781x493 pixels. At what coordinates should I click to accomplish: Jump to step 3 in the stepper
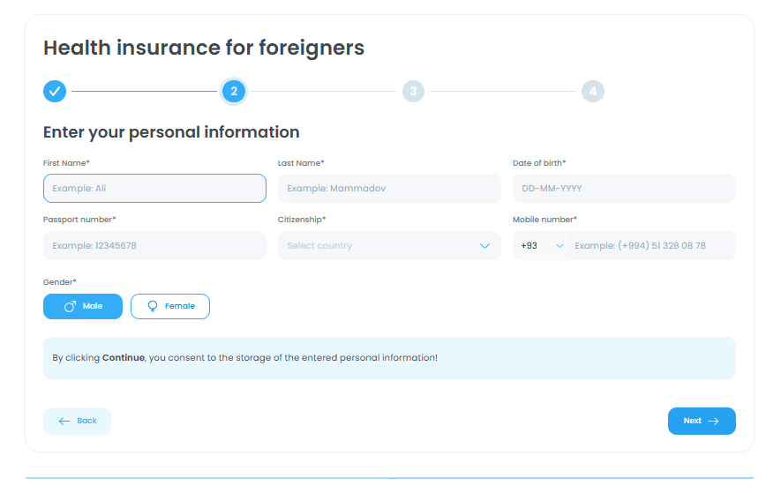[413, 91]
